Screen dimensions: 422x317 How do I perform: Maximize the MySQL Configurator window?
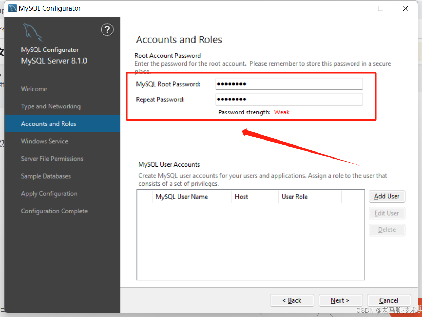[x=381, y=8]
